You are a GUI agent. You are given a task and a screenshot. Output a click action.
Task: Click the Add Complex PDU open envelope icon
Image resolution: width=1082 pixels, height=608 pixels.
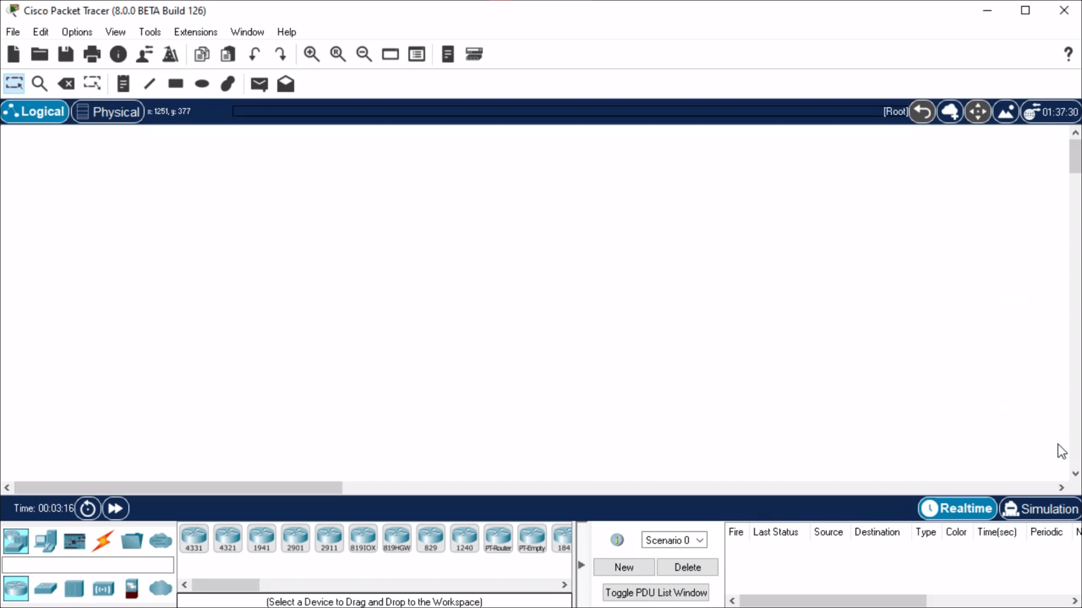(x=285, y=83)
